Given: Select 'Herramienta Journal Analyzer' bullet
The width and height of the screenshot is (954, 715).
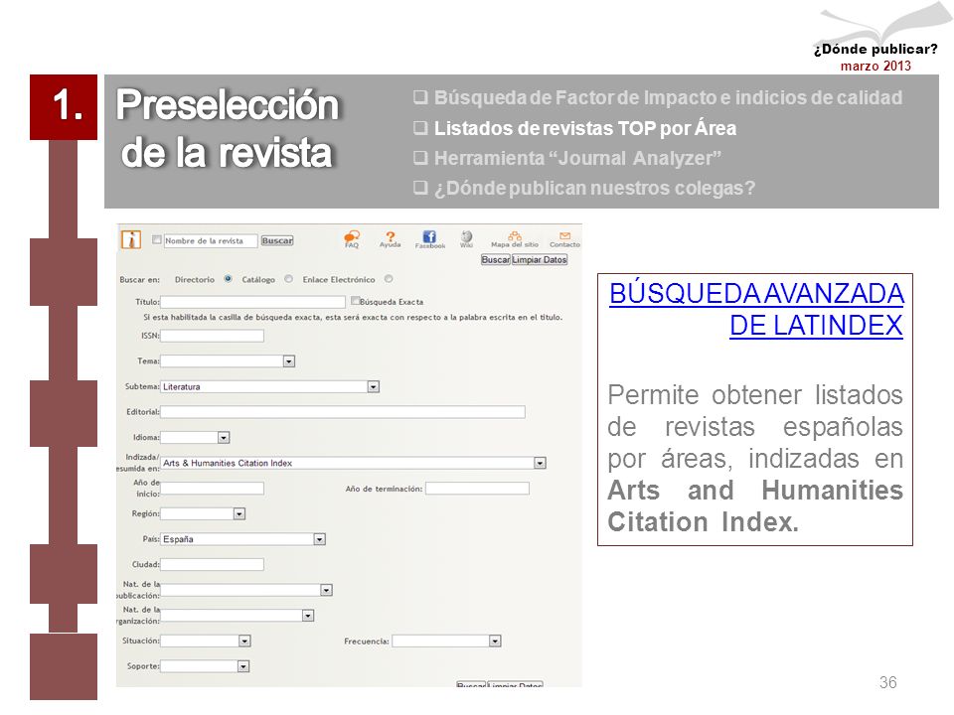Looking at the screenshot, I should [567, 158].
